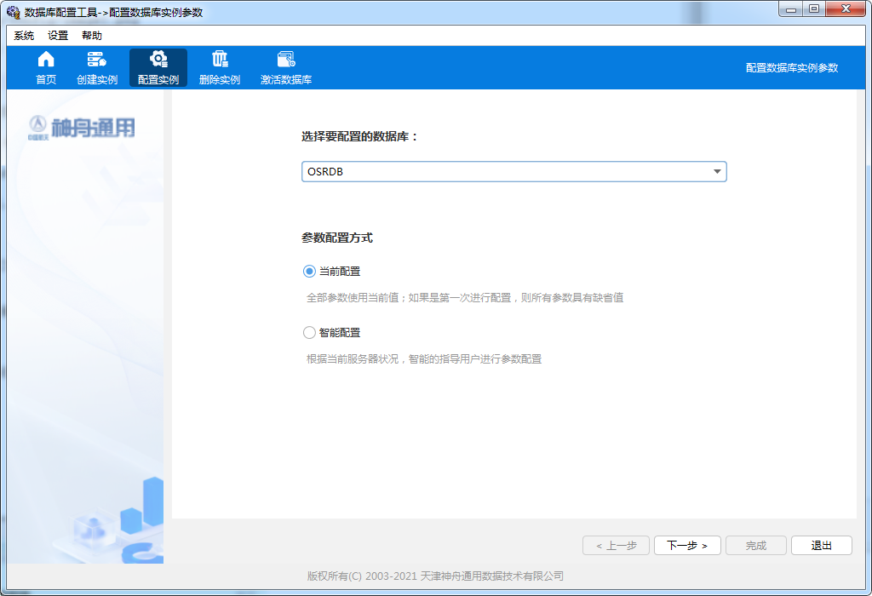The height and width of the screenshot is (596, 872).
Task: Open the 激活数据库 toolbar icon
Action: tap(286, 60)
